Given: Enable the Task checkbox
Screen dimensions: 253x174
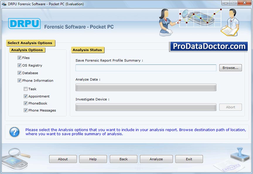Looking at the screenshot, I should tap(25, 89).
